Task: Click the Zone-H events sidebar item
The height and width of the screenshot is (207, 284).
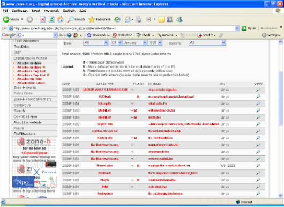Action: click(34, 87)
